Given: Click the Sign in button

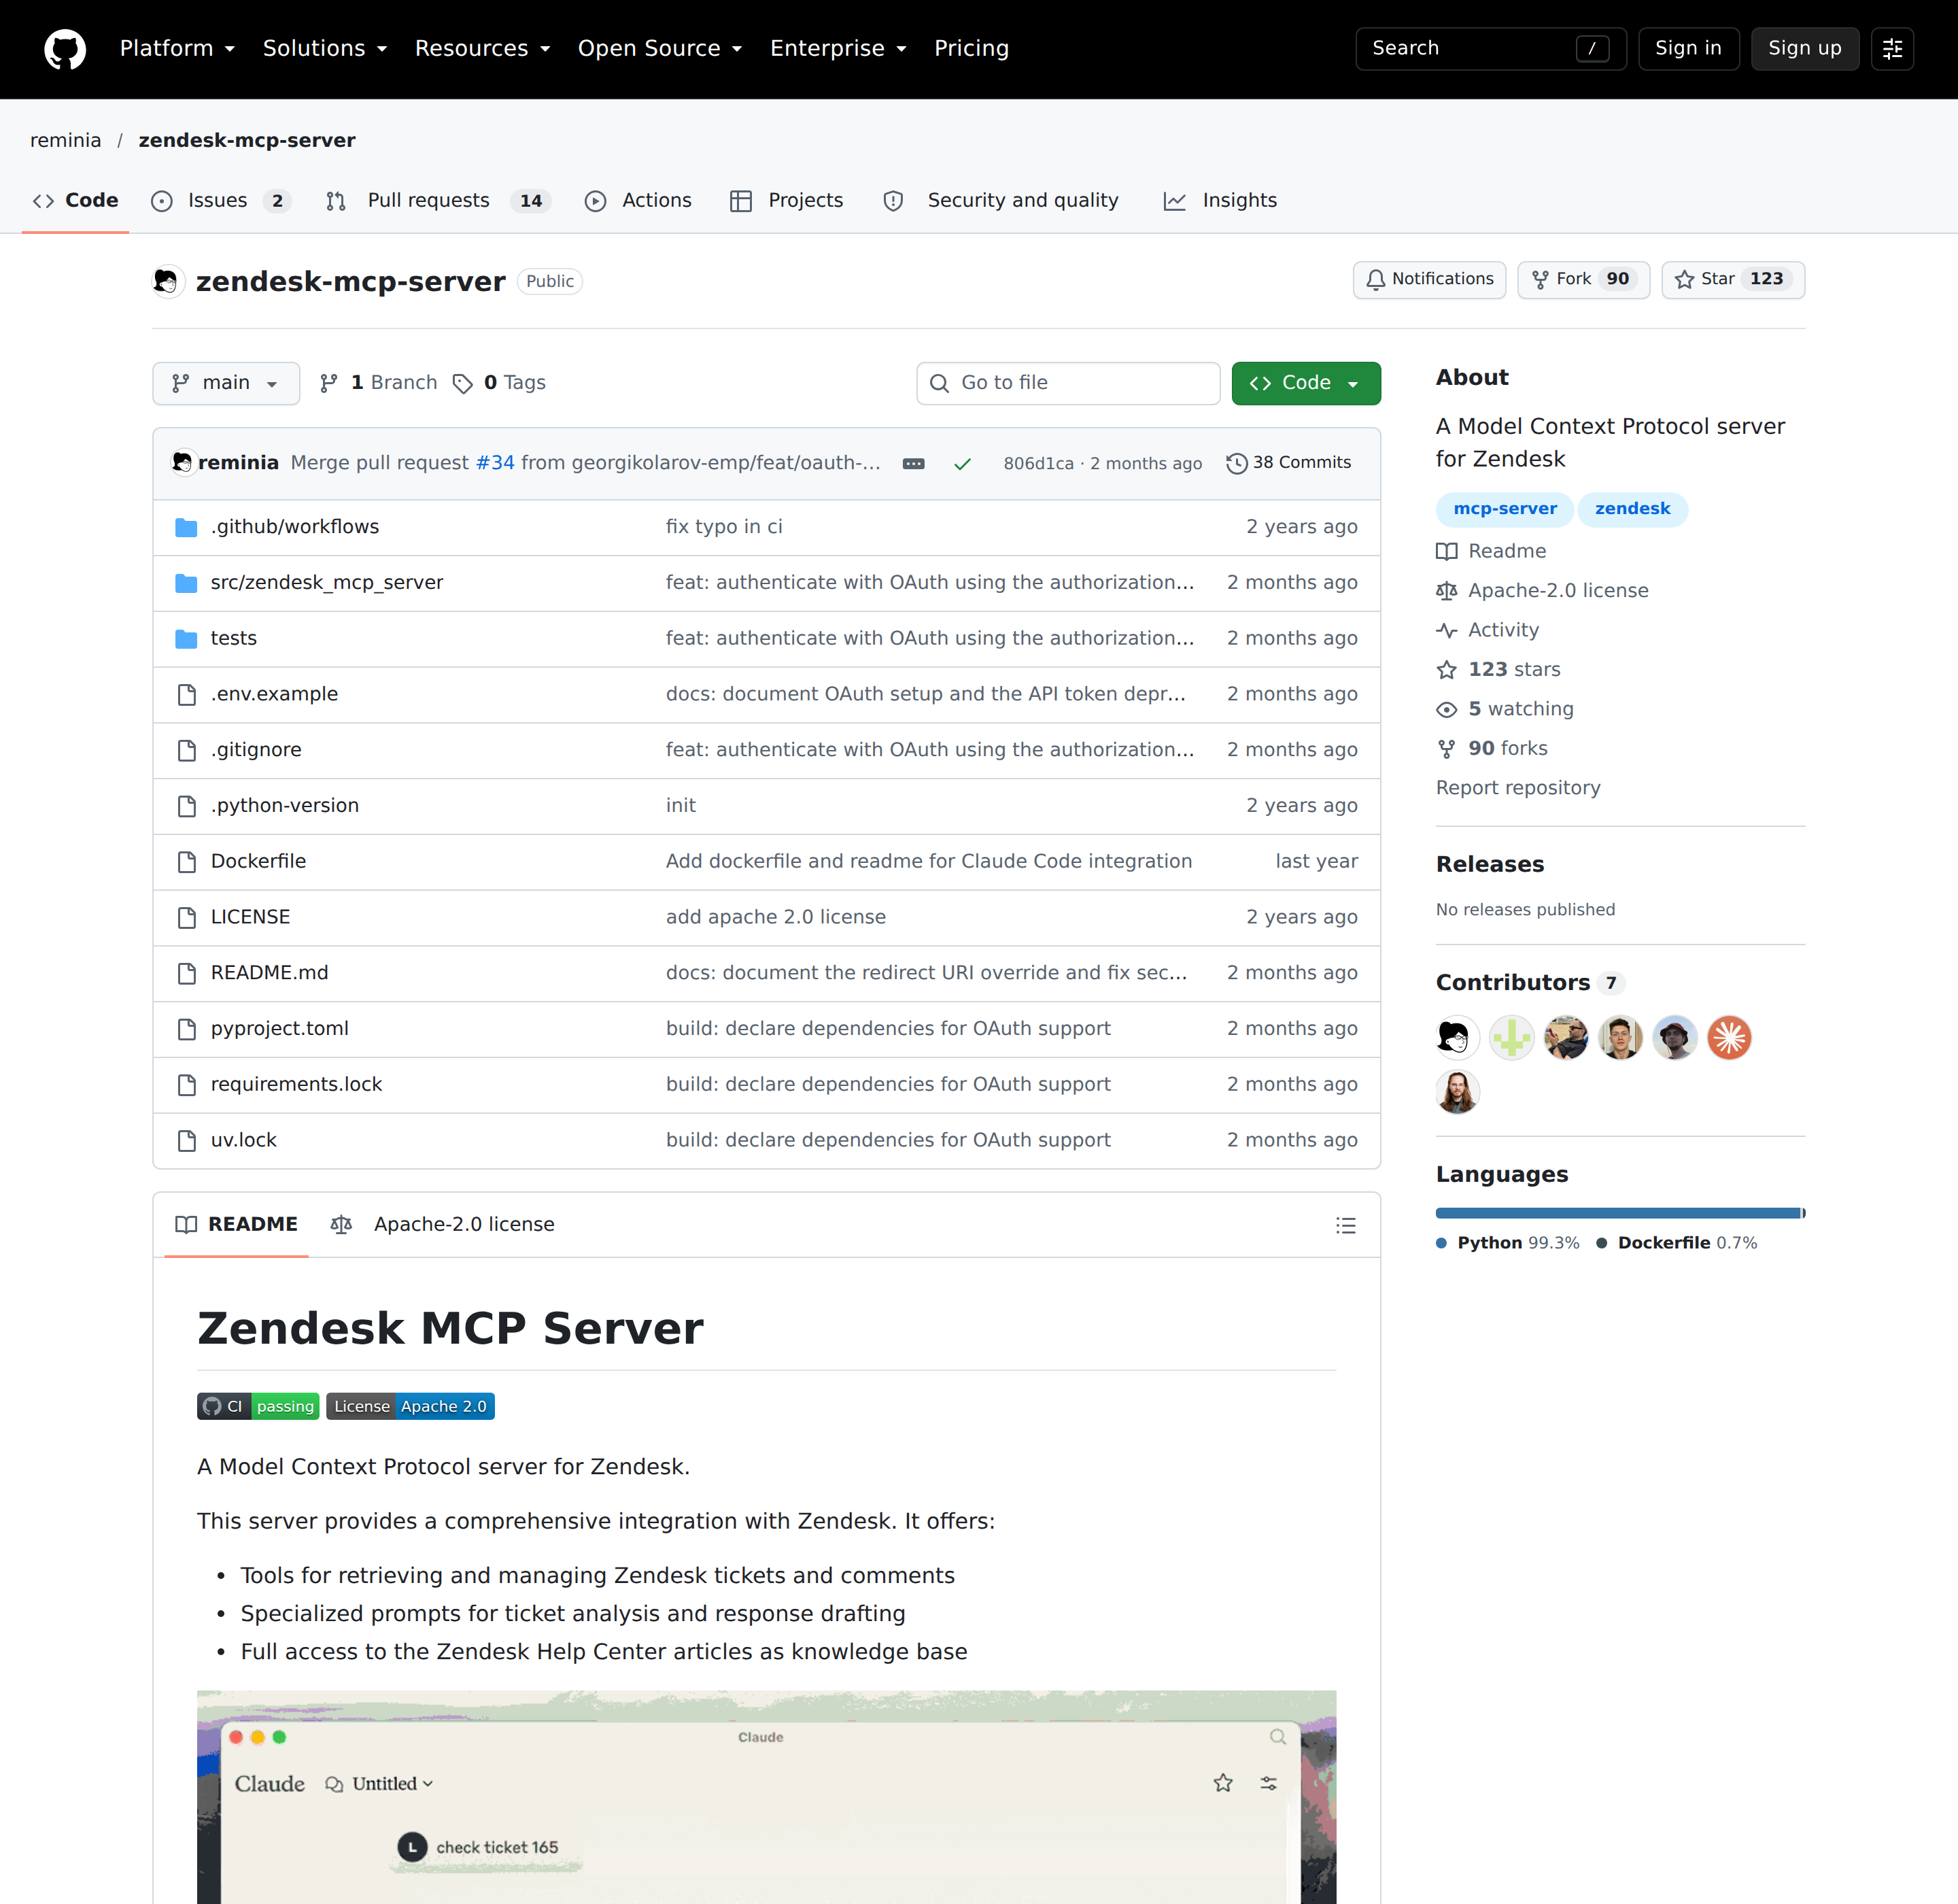Looking at the screenshot, I should pos(1688,49).
